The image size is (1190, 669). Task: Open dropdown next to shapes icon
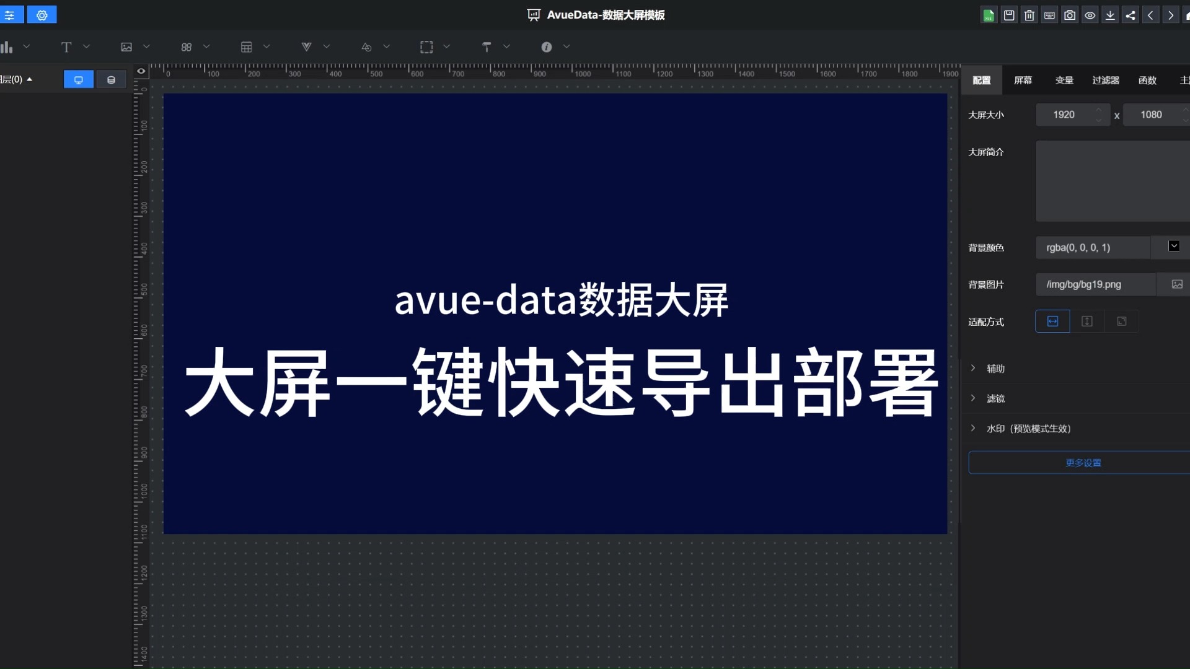[x=387, y=46]
